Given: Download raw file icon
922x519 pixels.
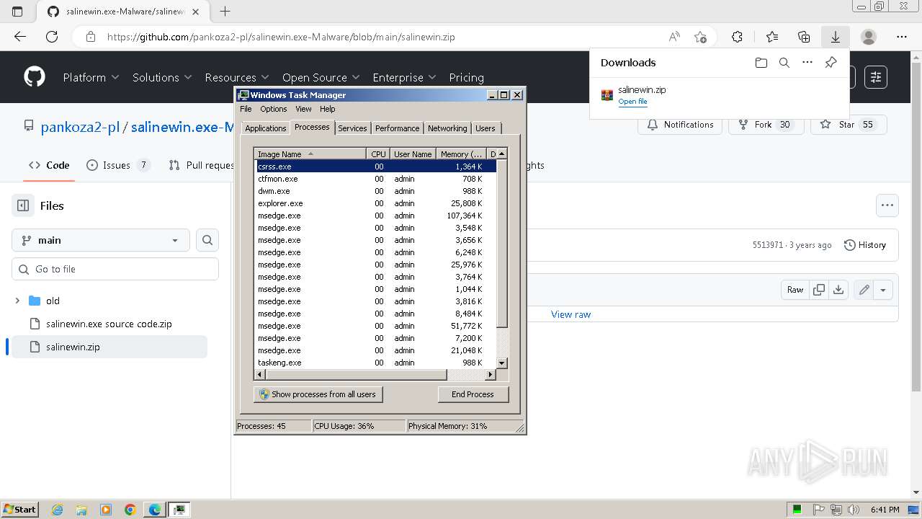Looking at the screenshot, I should click(838, 290).
